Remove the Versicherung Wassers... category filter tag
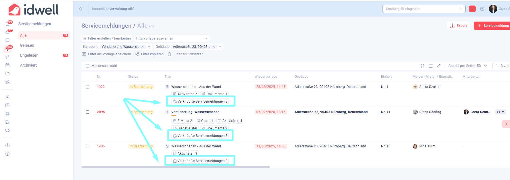 point(142,47)
